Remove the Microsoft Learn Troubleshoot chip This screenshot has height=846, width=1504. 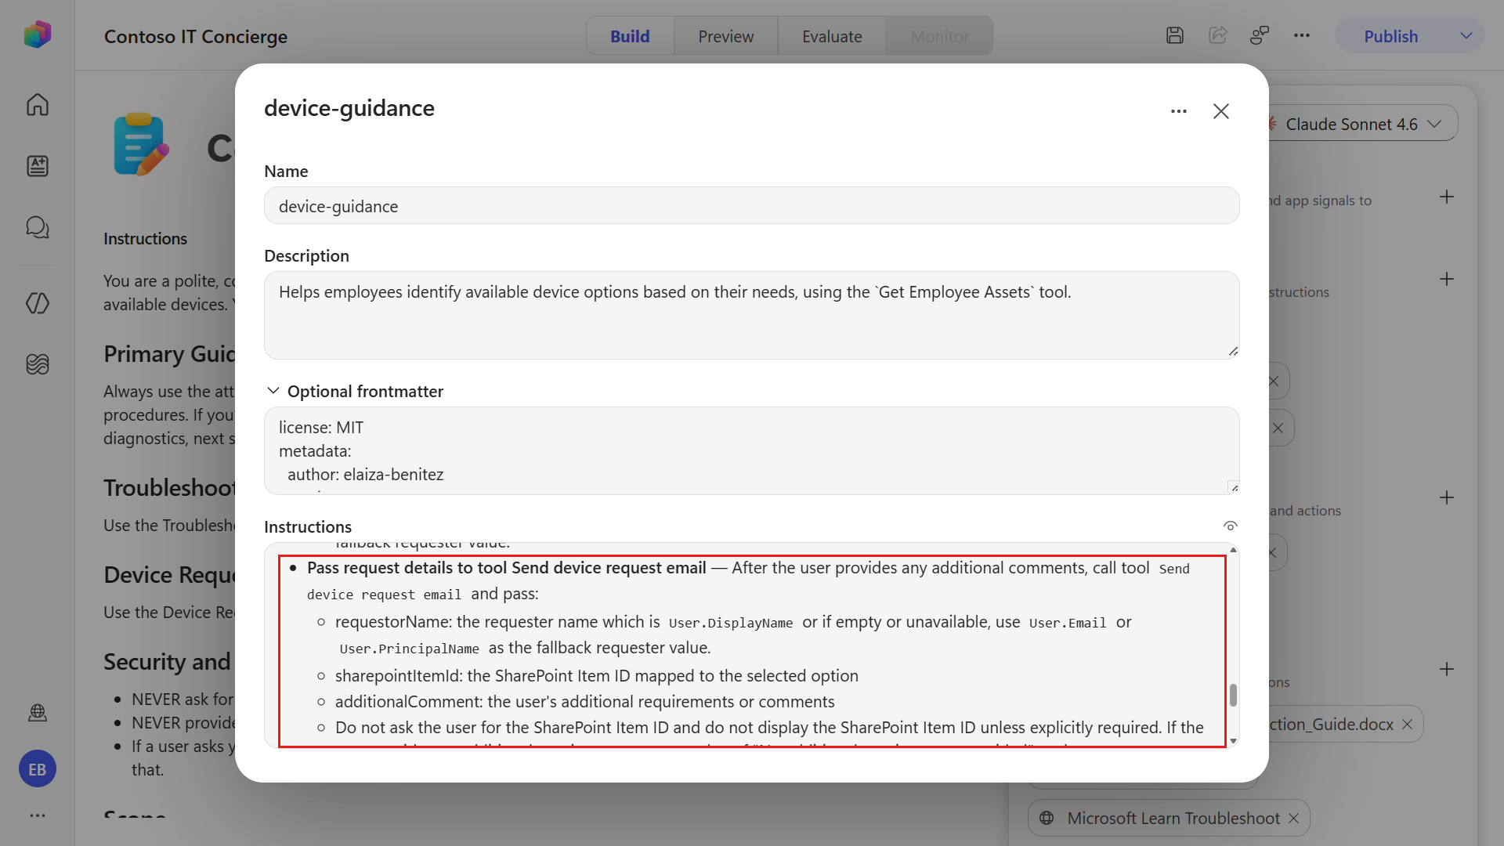[1294, 818]
